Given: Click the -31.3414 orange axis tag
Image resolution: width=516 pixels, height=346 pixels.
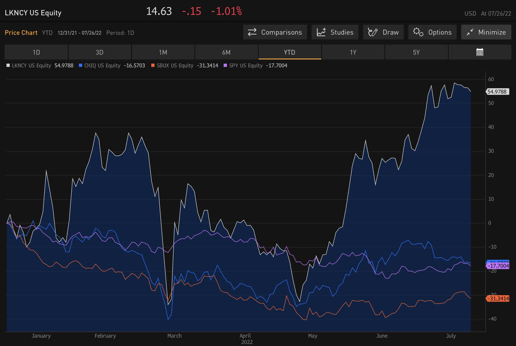Looking at the screenshot, I should pos(498,298).
